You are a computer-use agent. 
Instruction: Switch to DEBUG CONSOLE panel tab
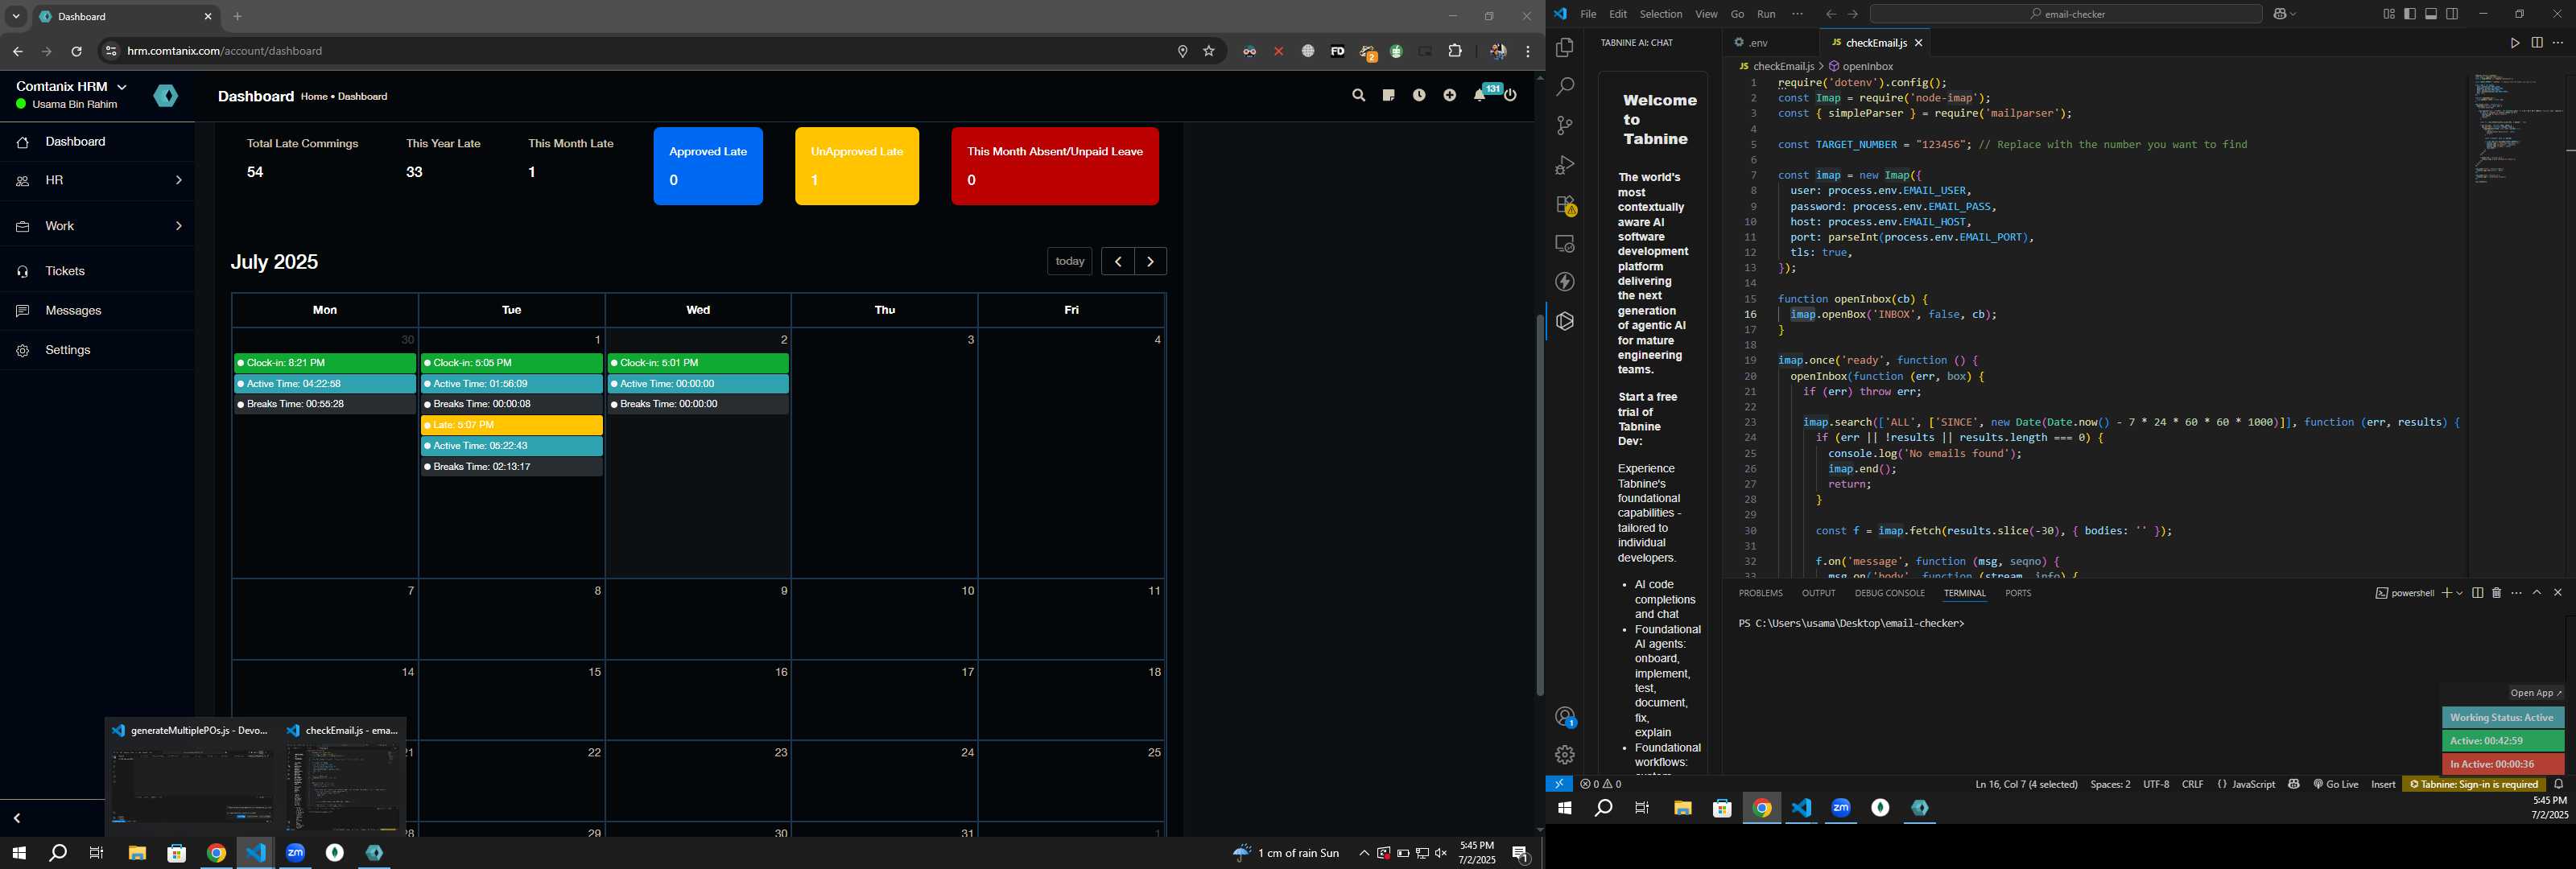click(1889, 593)
